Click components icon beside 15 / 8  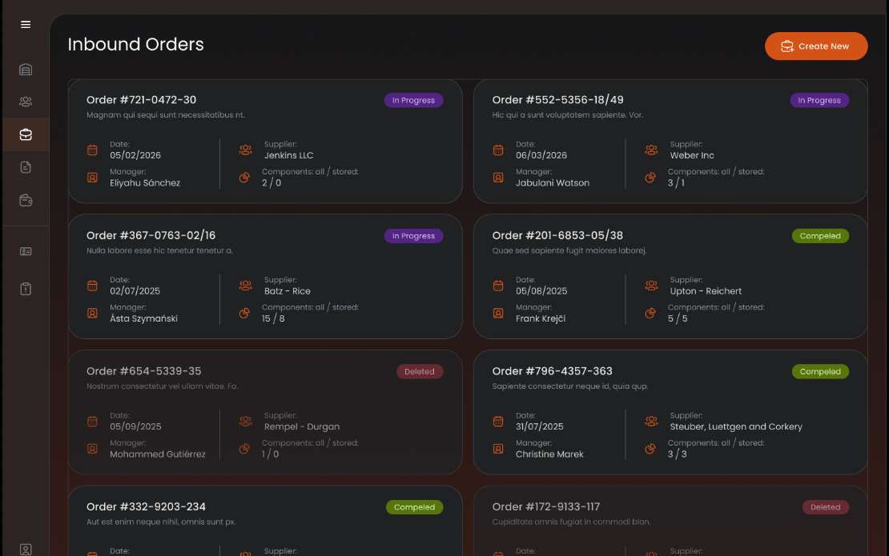[x=244, y=313]
